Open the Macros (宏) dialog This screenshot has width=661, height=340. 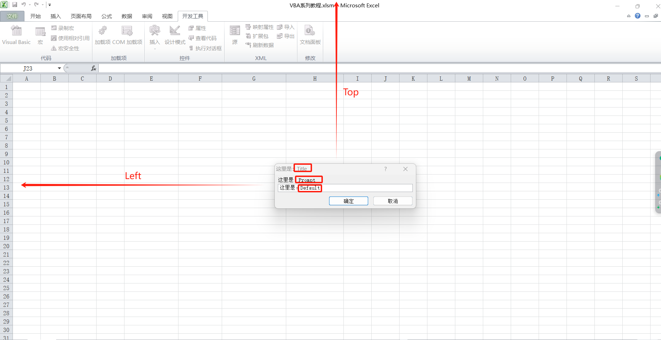click(x=40, y=35)
